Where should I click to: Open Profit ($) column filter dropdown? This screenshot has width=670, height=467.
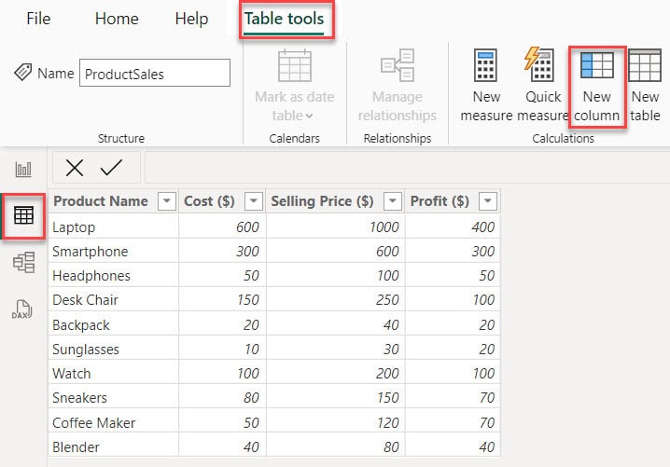488,201
